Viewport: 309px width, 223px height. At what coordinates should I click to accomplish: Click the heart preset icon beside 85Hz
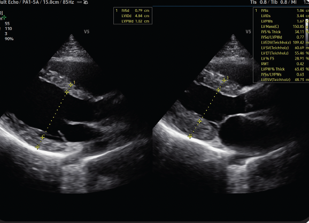click(86, 2)
